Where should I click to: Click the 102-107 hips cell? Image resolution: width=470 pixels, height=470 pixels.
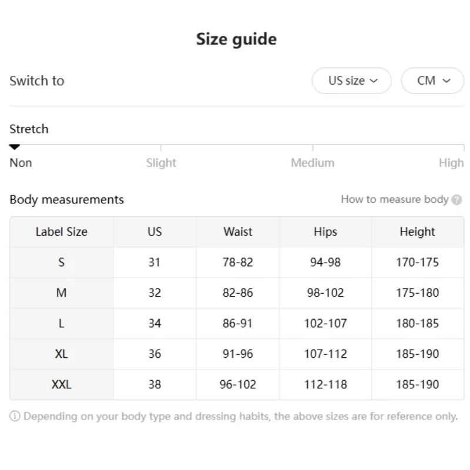[x=325, y=324]
